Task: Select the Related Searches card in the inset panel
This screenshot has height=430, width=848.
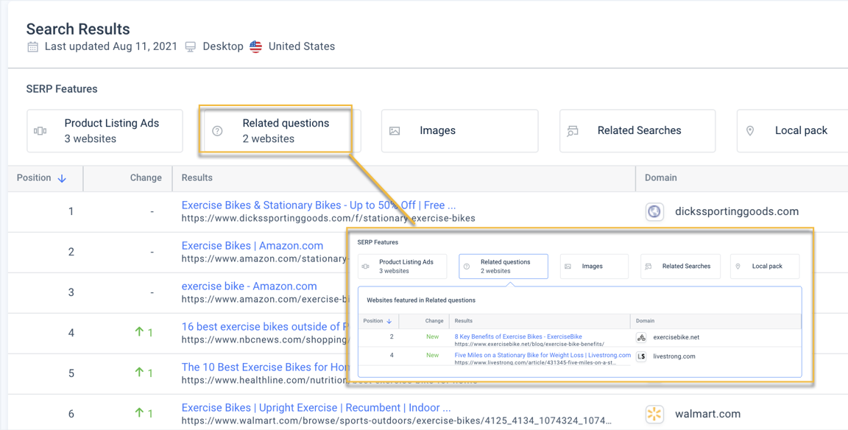Action: point(680,266)
